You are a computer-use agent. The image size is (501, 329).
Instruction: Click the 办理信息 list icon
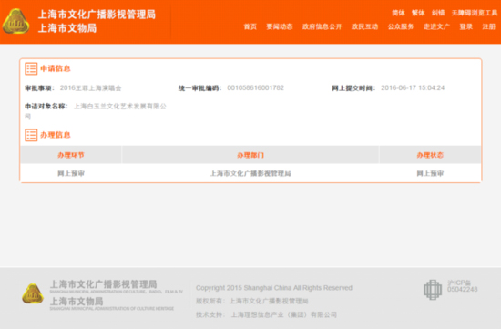pos(31,135)
